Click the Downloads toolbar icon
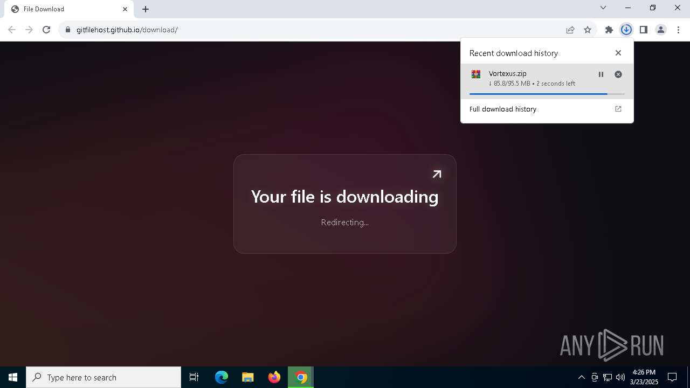The width and height of the screenshot is (690, 388). tap(626, 30)
